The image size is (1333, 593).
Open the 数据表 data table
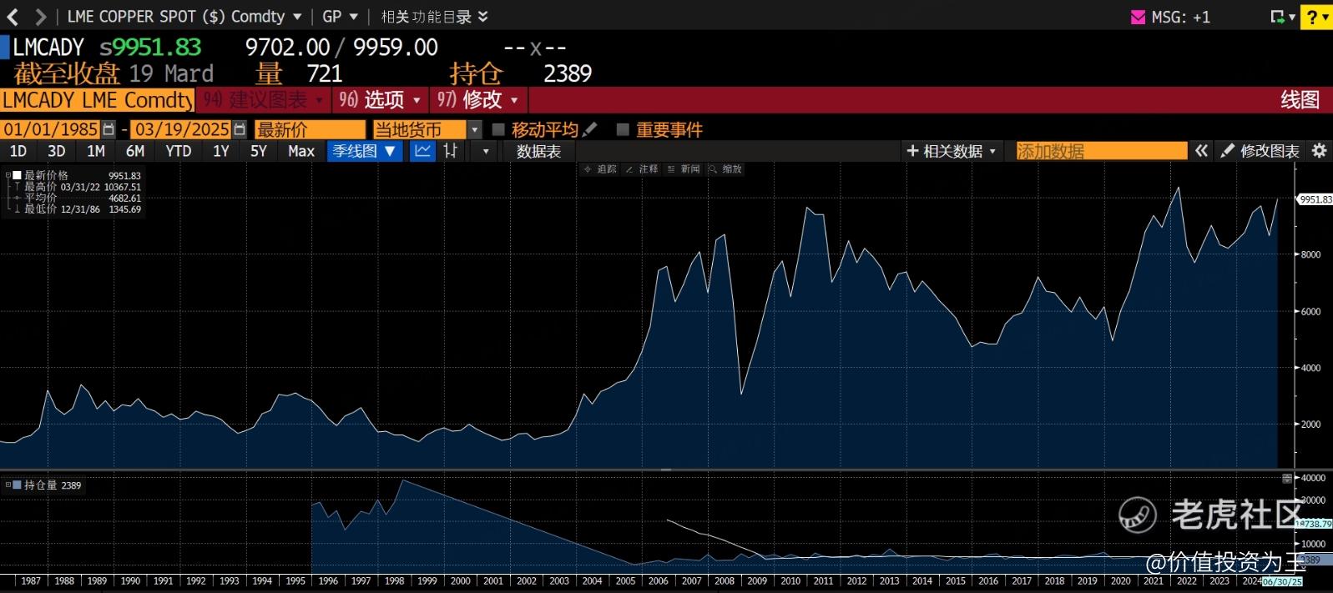point(538,151)
